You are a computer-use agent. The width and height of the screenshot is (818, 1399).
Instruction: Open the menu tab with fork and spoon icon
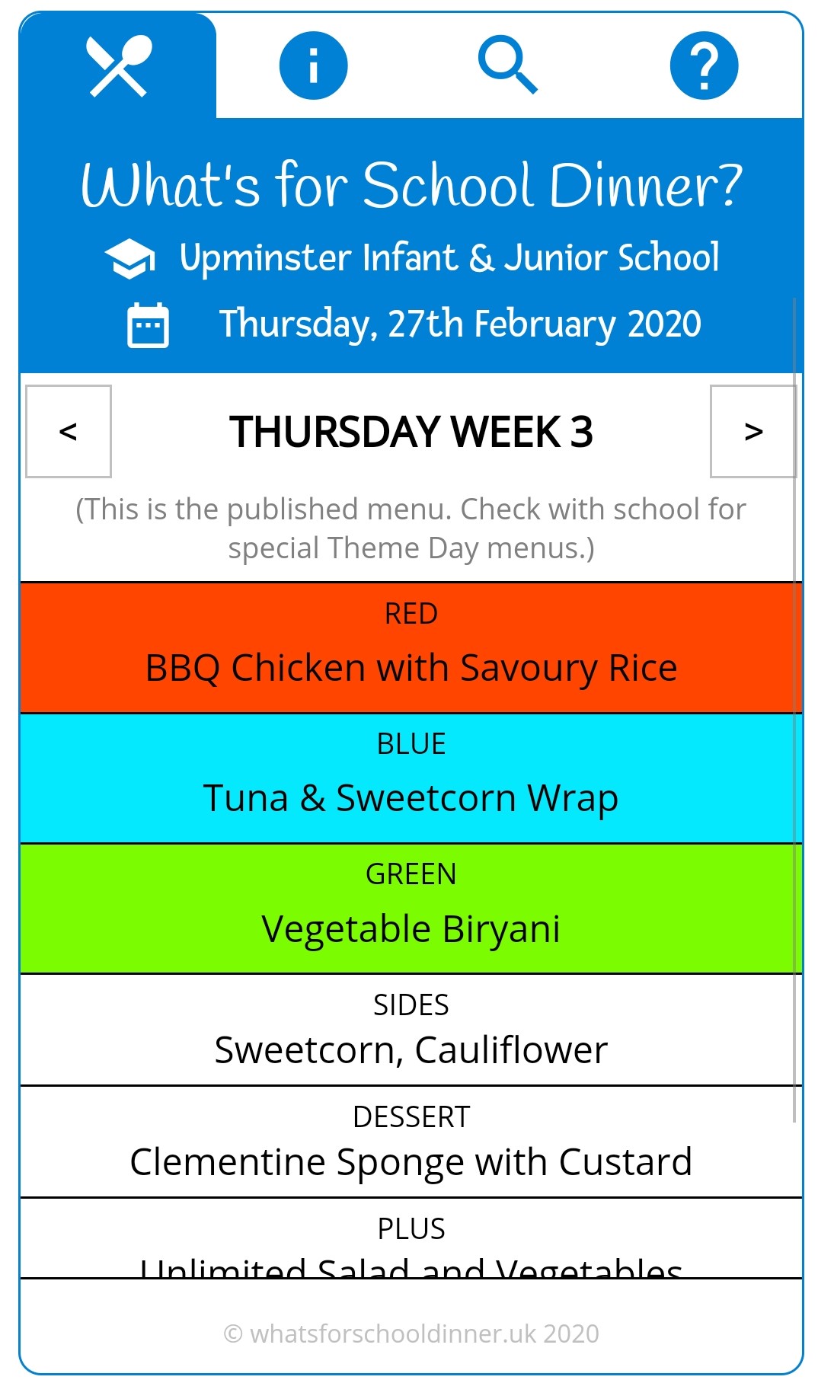pyautogui.click(x=118, y=66)
